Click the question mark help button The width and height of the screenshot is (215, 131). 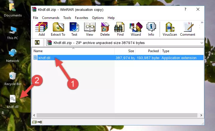[185, 9]
